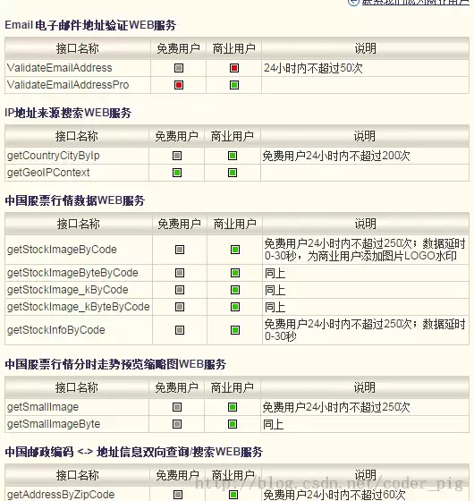Select the getSmallImage interface name
Screen dimensions: 474x501
(43, 407)
